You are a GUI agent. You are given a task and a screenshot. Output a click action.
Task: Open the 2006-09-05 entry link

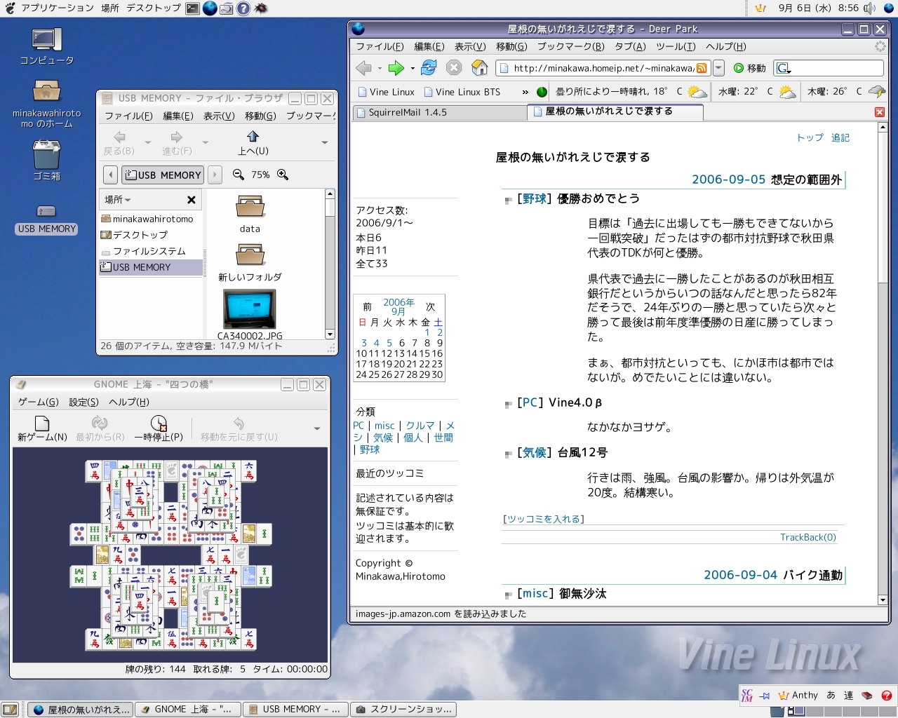pos(728,179)
